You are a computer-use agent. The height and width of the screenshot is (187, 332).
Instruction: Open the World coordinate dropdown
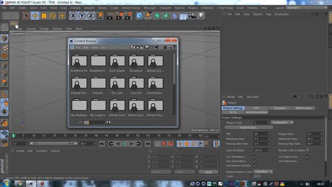pos(160,172)
